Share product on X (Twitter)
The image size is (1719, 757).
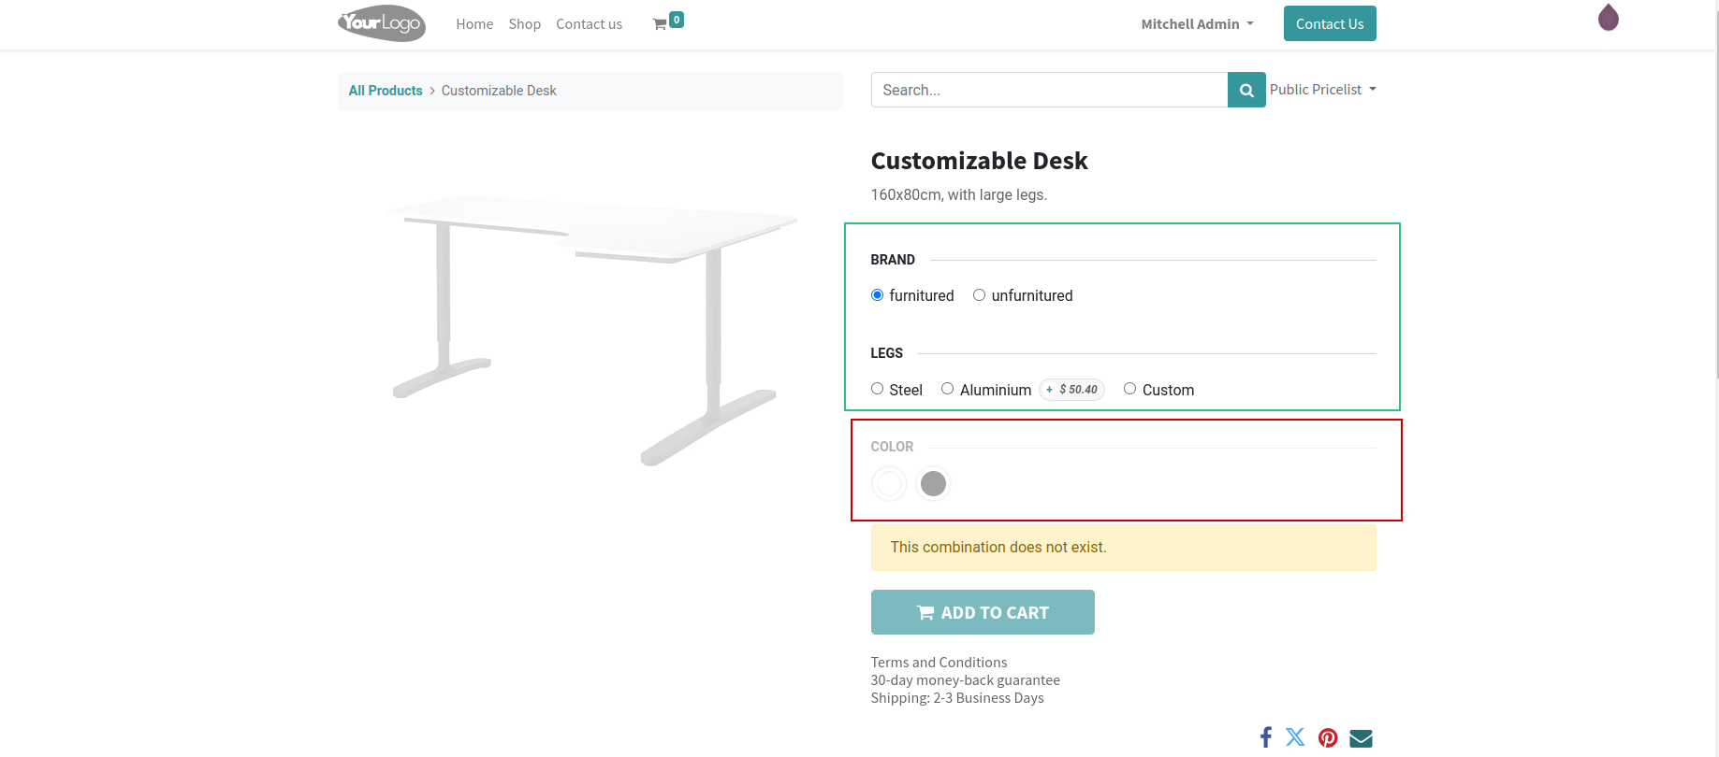tap(1295, 737)
